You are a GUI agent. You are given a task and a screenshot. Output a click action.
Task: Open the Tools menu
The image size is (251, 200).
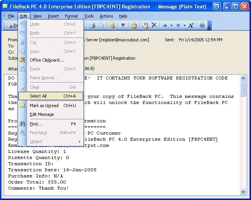[88, 16]
